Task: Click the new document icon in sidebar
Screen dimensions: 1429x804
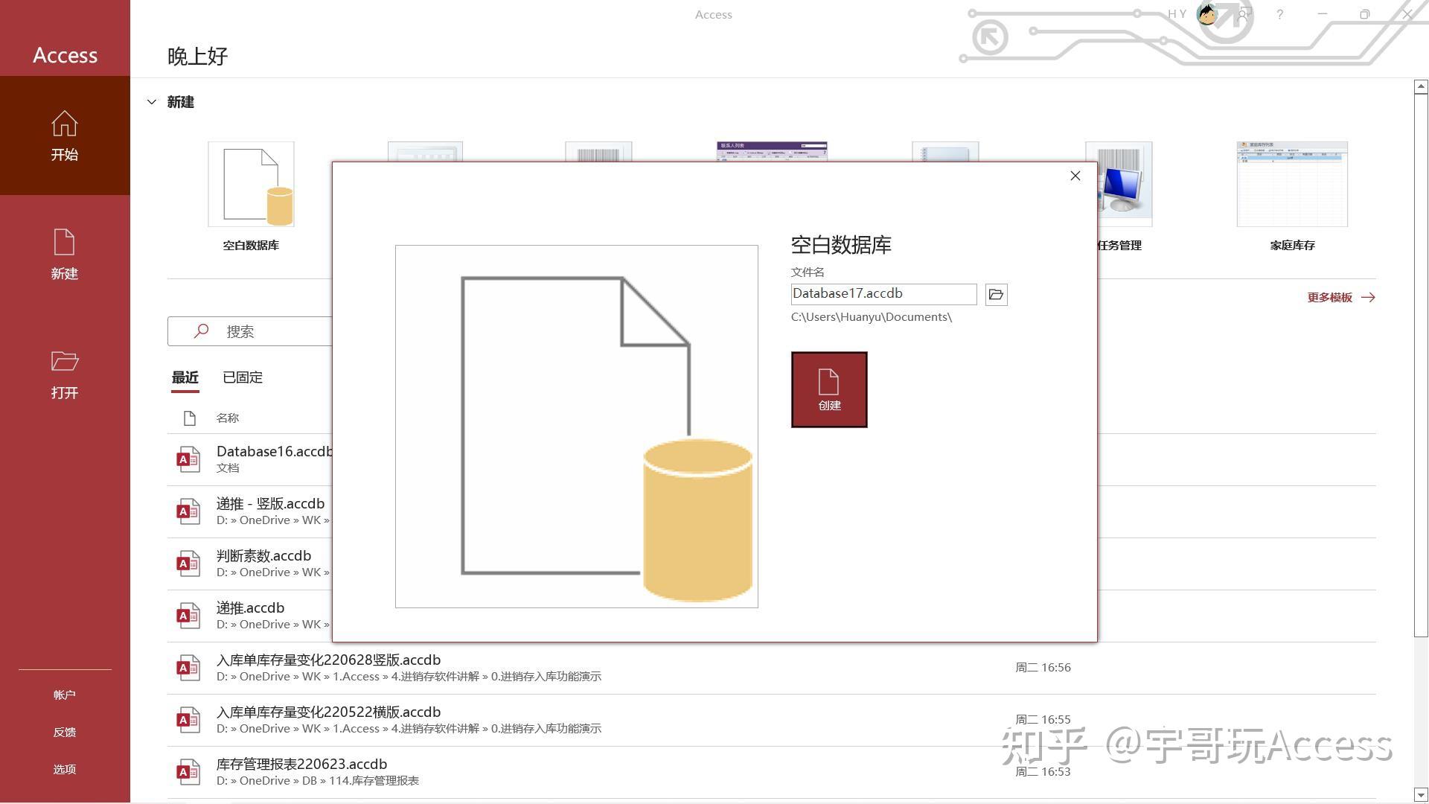Action: (65, 243)
